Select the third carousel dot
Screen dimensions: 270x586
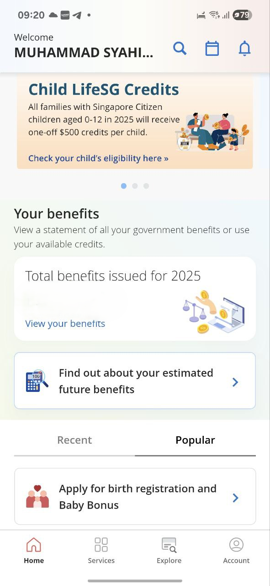146,186
